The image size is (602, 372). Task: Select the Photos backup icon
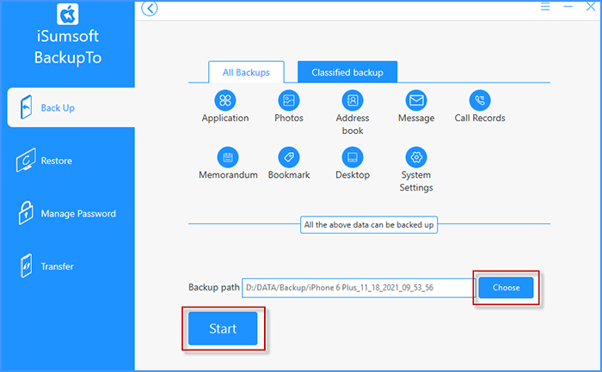coord(289,101)
